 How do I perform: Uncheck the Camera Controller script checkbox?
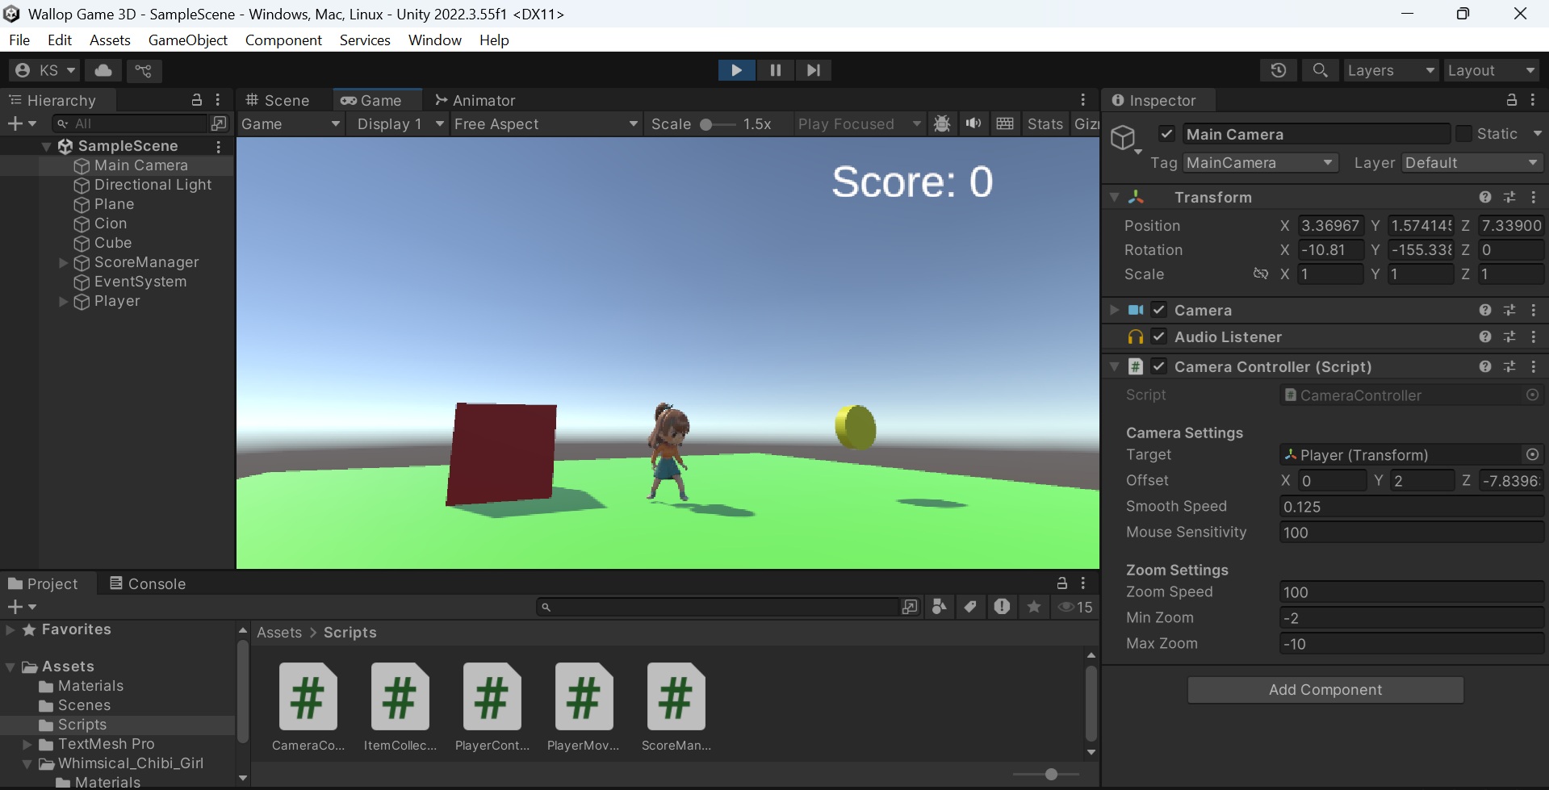[1159, 366]
